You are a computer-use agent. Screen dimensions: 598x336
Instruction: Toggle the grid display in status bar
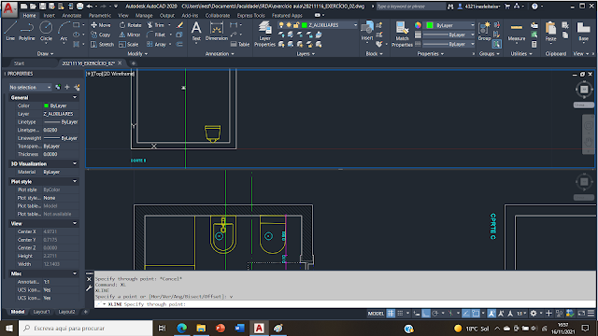pyautogui.click(x=391, y=314)
